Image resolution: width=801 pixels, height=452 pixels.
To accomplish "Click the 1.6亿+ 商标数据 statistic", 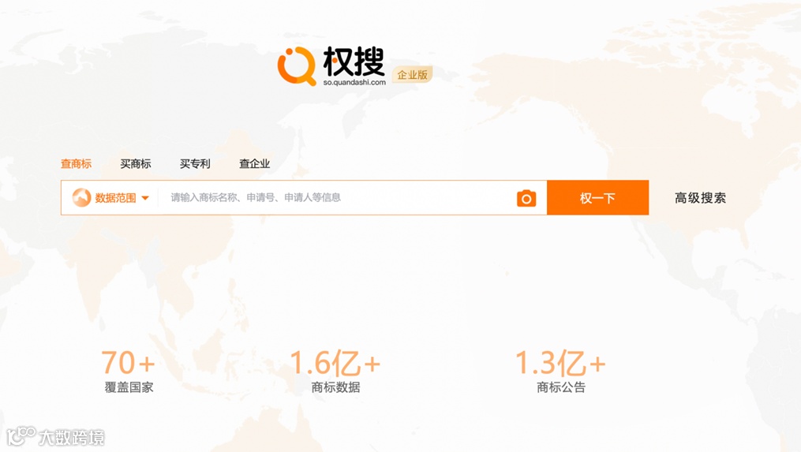I will point(335,371).
